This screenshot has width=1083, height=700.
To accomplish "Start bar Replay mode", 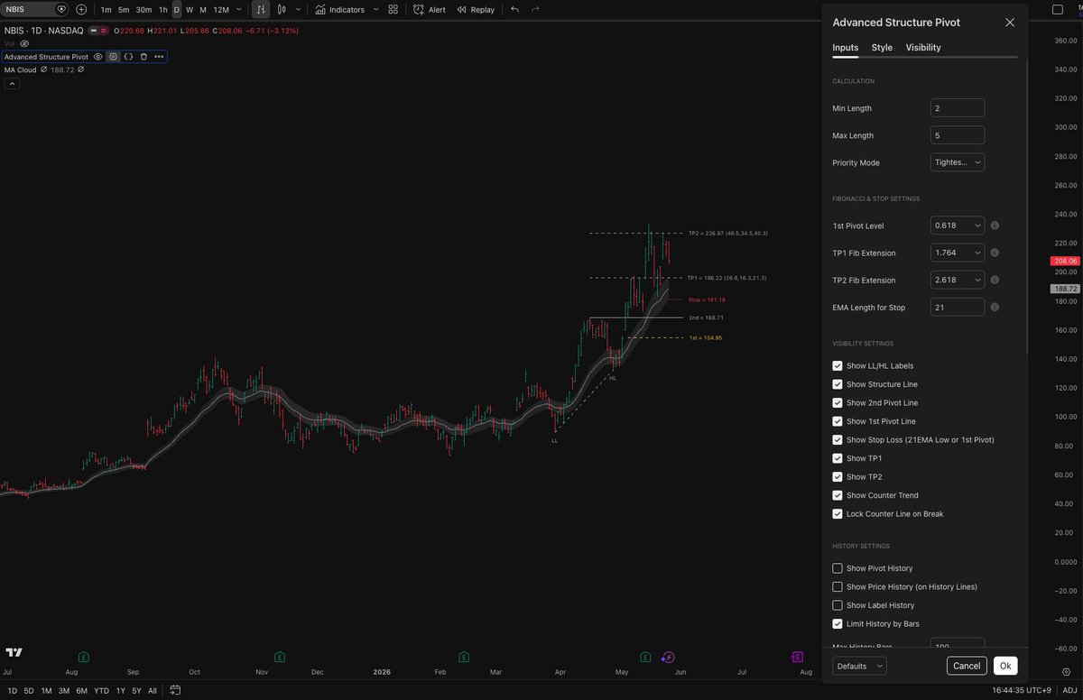I will pos(476,9).
